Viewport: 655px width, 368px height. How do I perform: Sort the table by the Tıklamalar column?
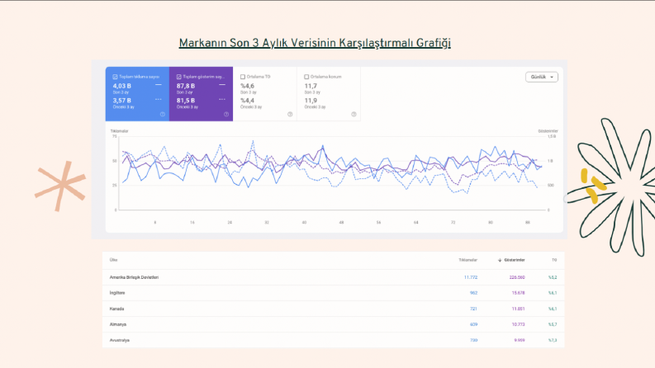468,260
